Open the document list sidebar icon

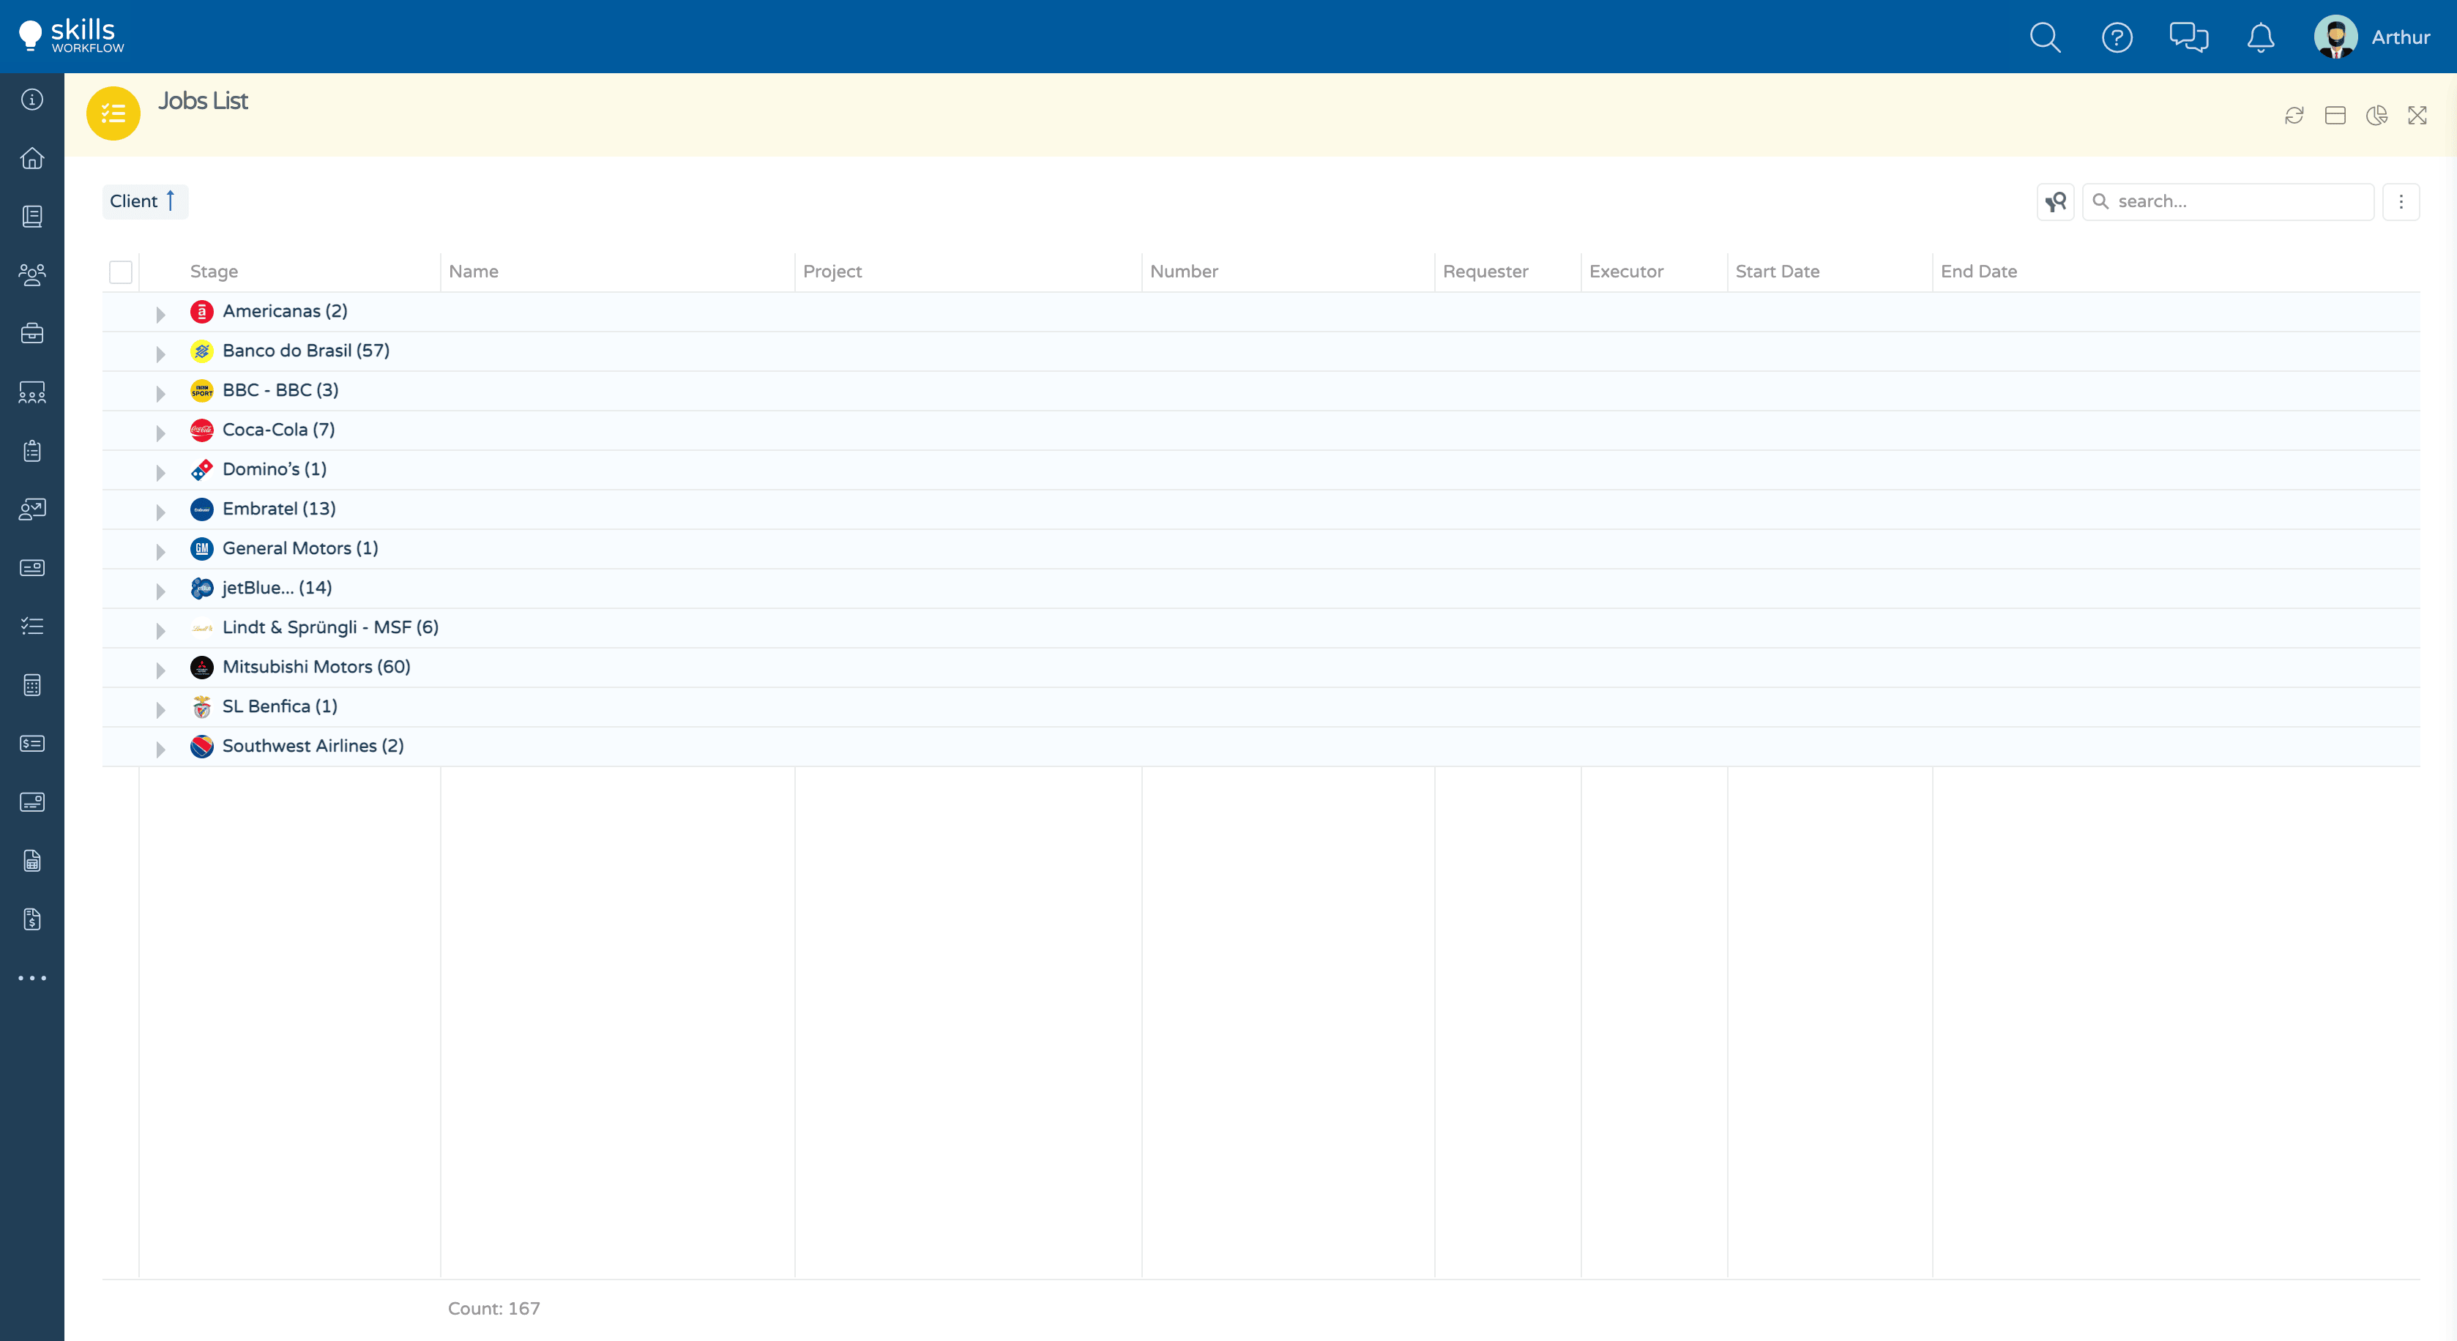click(32, 217)
